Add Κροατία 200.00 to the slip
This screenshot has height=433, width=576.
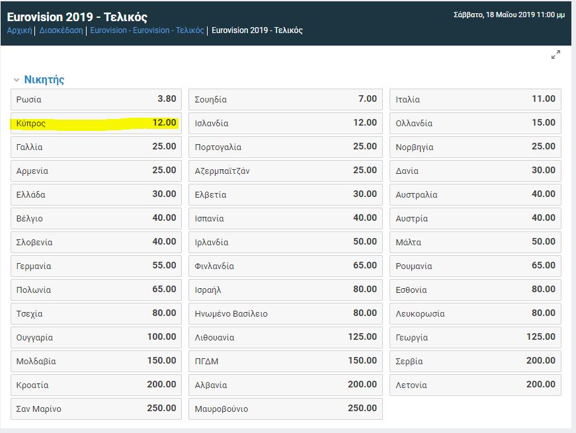point(97,385)
